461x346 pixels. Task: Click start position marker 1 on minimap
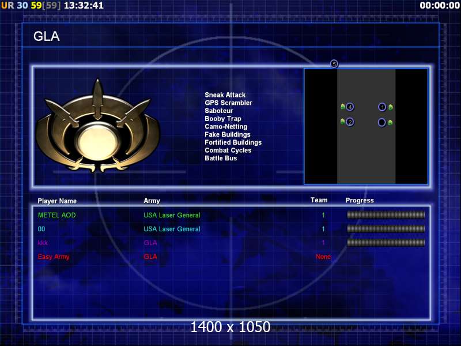pyautogui.click(x=381, y=107)
